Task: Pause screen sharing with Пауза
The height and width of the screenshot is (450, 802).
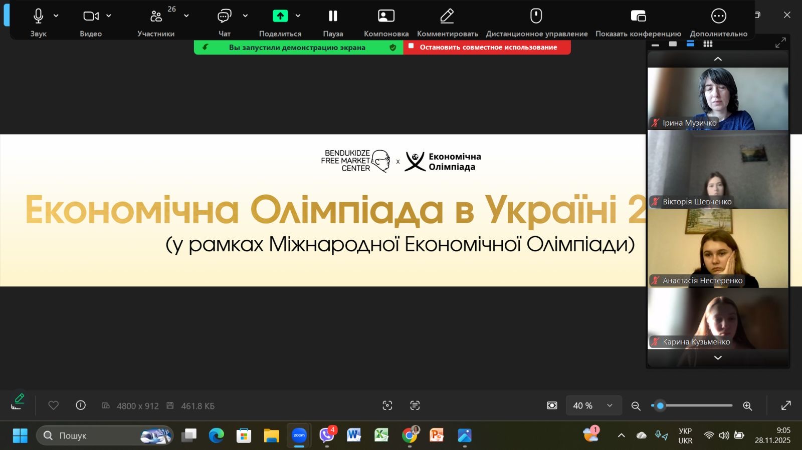Action: click(333, 17)
